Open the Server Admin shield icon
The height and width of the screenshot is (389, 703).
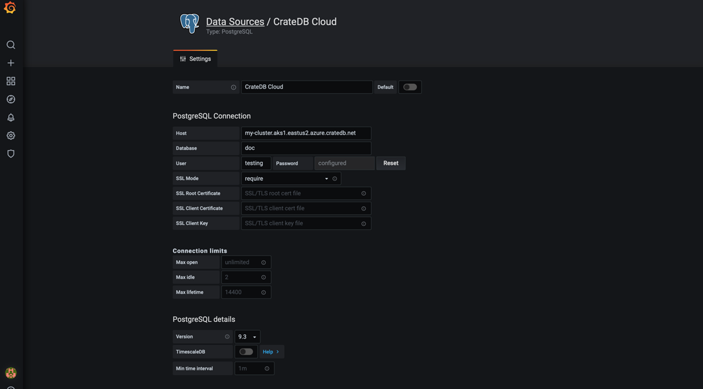click(10, 154)
